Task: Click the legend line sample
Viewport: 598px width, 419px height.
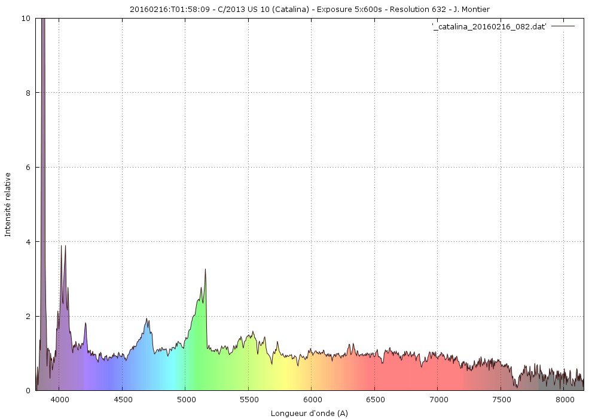Action: (x=562, y=27)
